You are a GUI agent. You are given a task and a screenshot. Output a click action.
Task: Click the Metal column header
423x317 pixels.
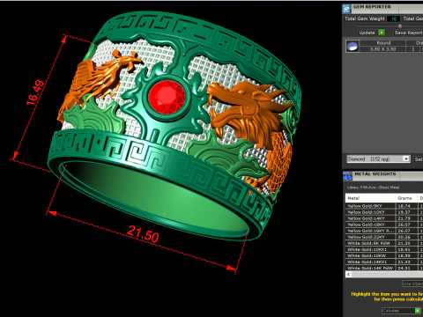(370, 198)
